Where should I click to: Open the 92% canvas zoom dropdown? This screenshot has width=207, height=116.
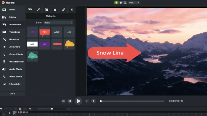134,2
